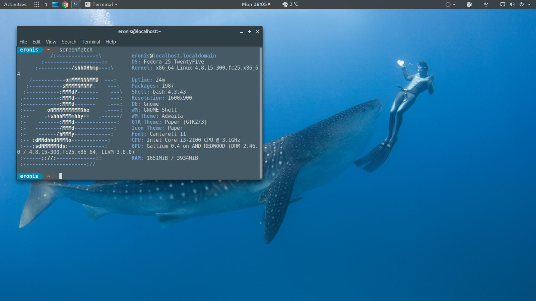Image resolution: width=536 pixels, height=301 pixels.
Task: Click the volume speaker icon
Action: click(x=512, y=4)
